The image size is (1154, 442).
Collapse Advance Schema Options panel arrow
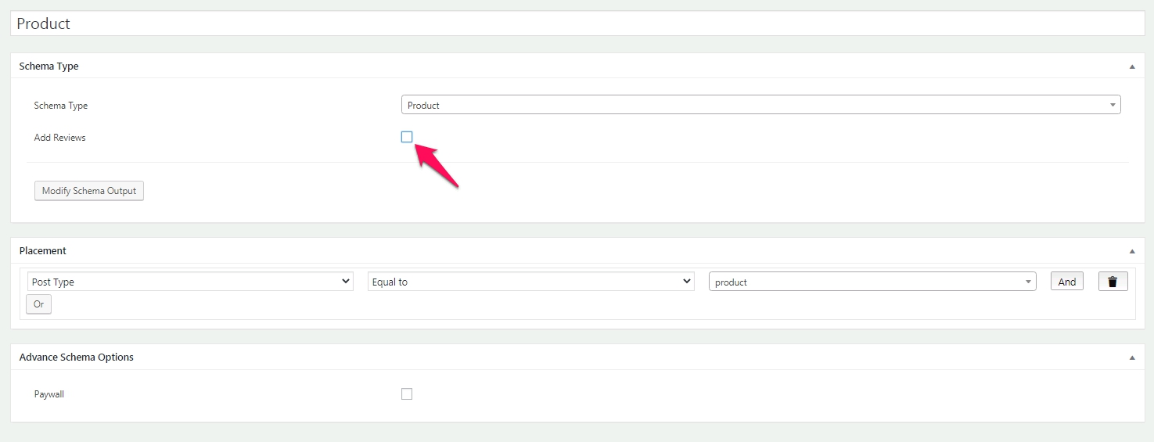(1132, 358)
